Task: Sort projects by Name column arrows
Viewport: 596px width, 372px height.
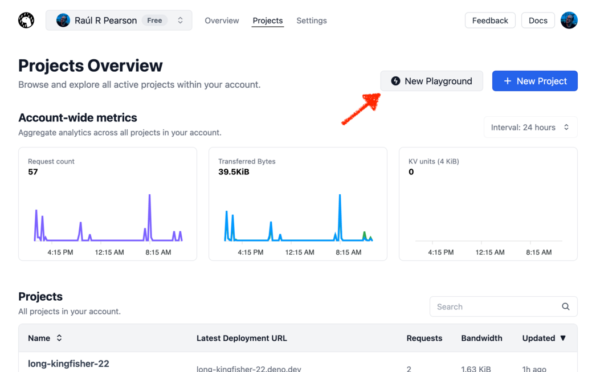Action: coord(59,338)
